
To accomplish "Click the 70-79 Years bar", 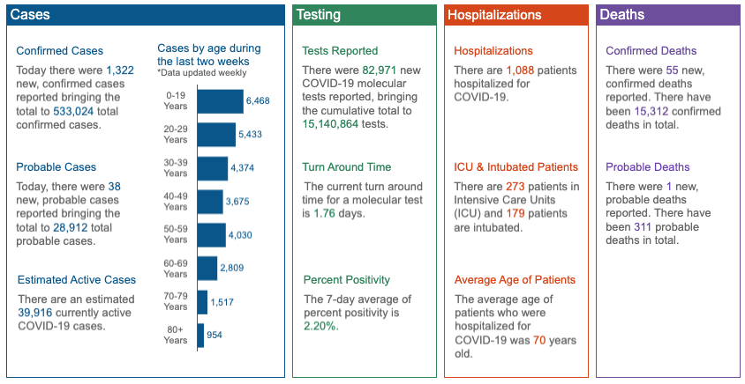I will (203, 302).
